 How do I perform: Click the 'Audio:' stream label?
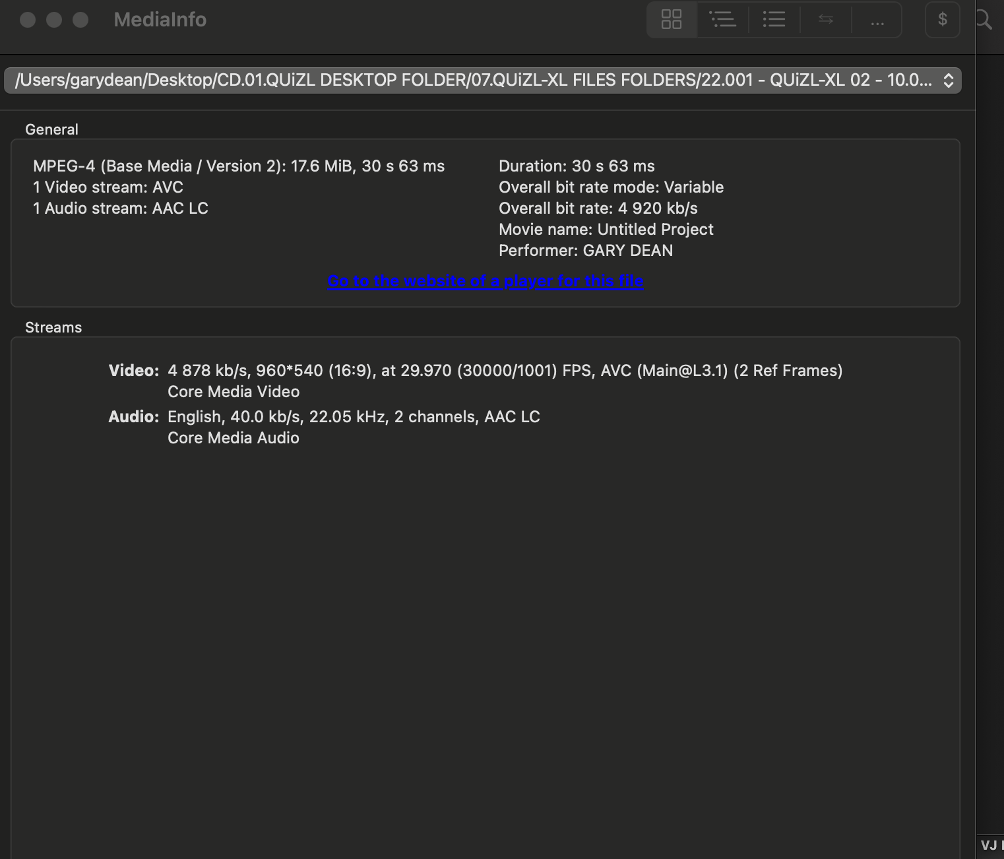click(134, 417)
